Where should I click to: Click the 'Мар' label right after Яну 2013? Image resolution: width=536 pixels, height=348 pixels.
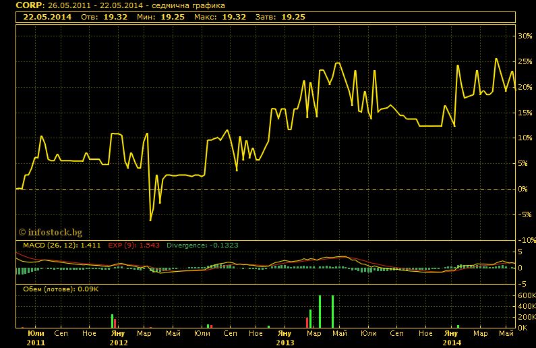point(314,333)
